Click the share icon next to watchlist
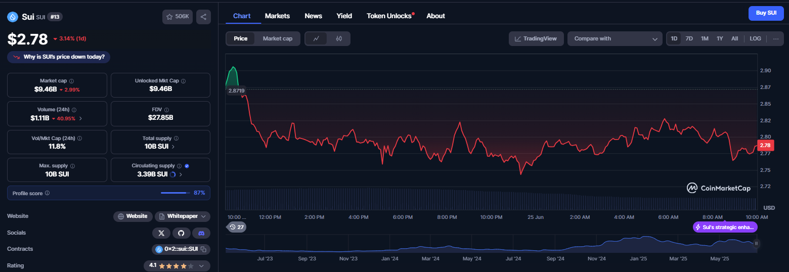789x272 pixels. 203,17
